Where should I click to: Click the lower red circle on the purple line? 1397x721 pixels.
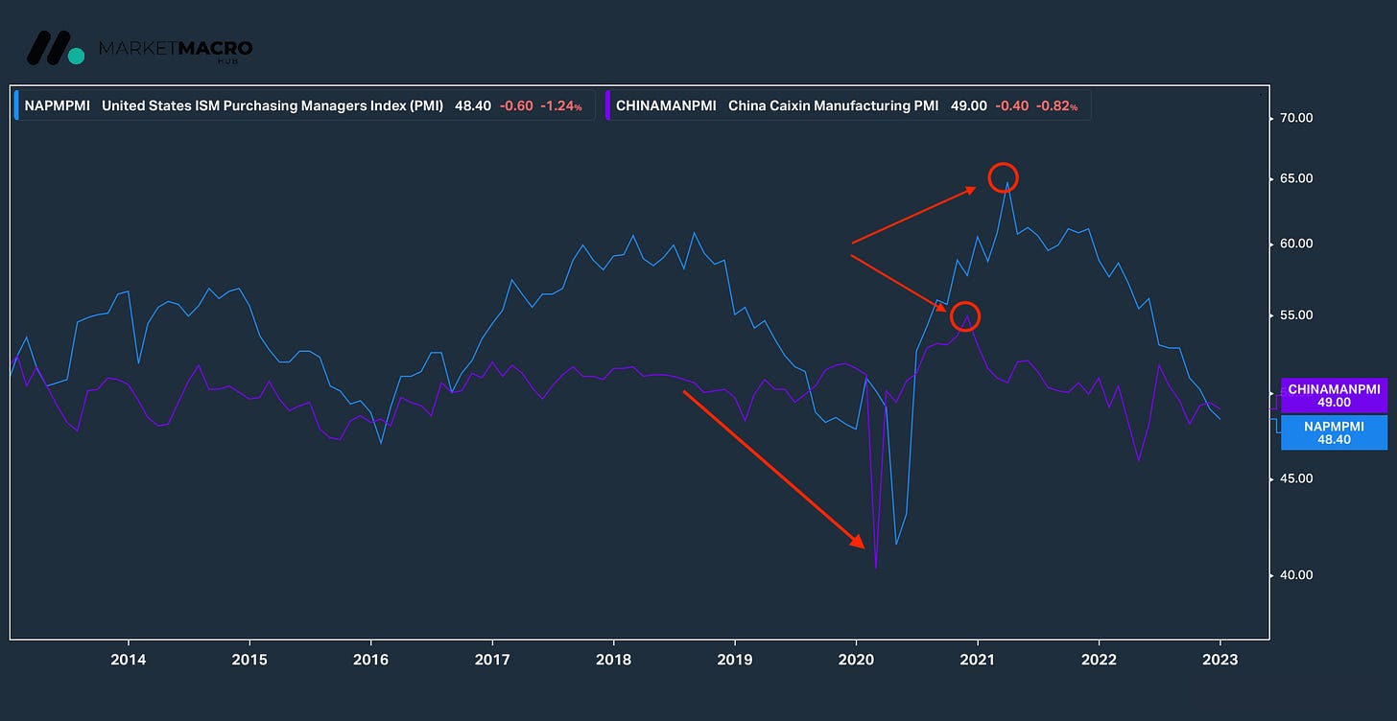coord(966,316)
